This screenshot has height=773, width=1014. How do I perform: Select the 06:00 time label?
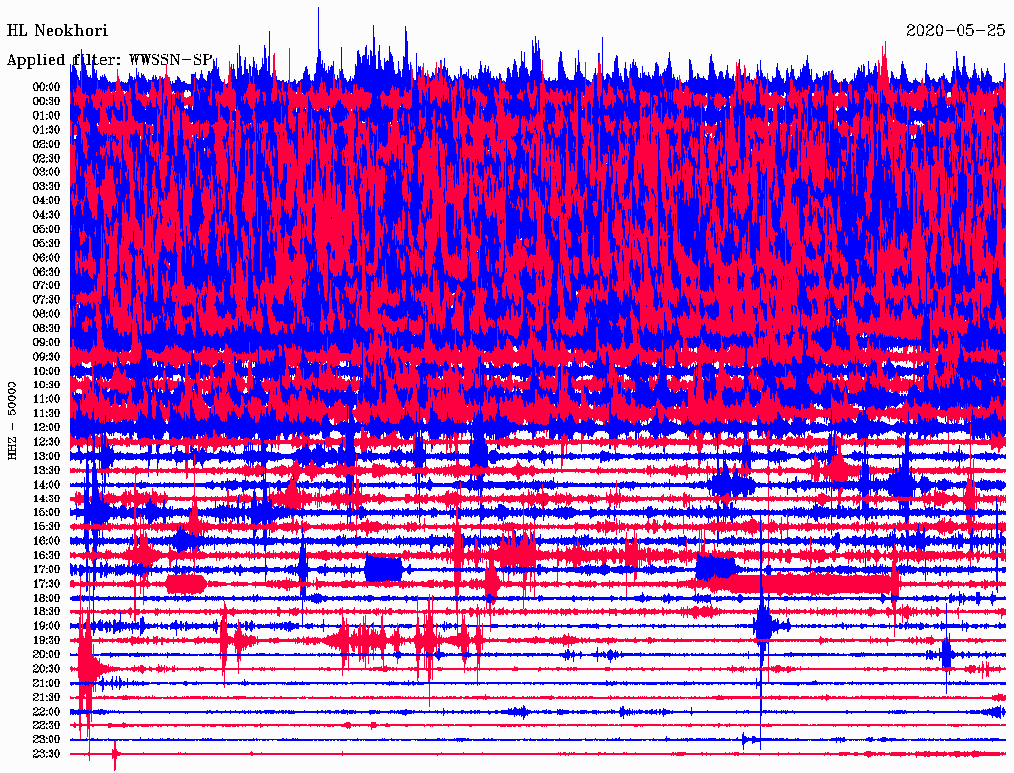(x=47, y=258)
